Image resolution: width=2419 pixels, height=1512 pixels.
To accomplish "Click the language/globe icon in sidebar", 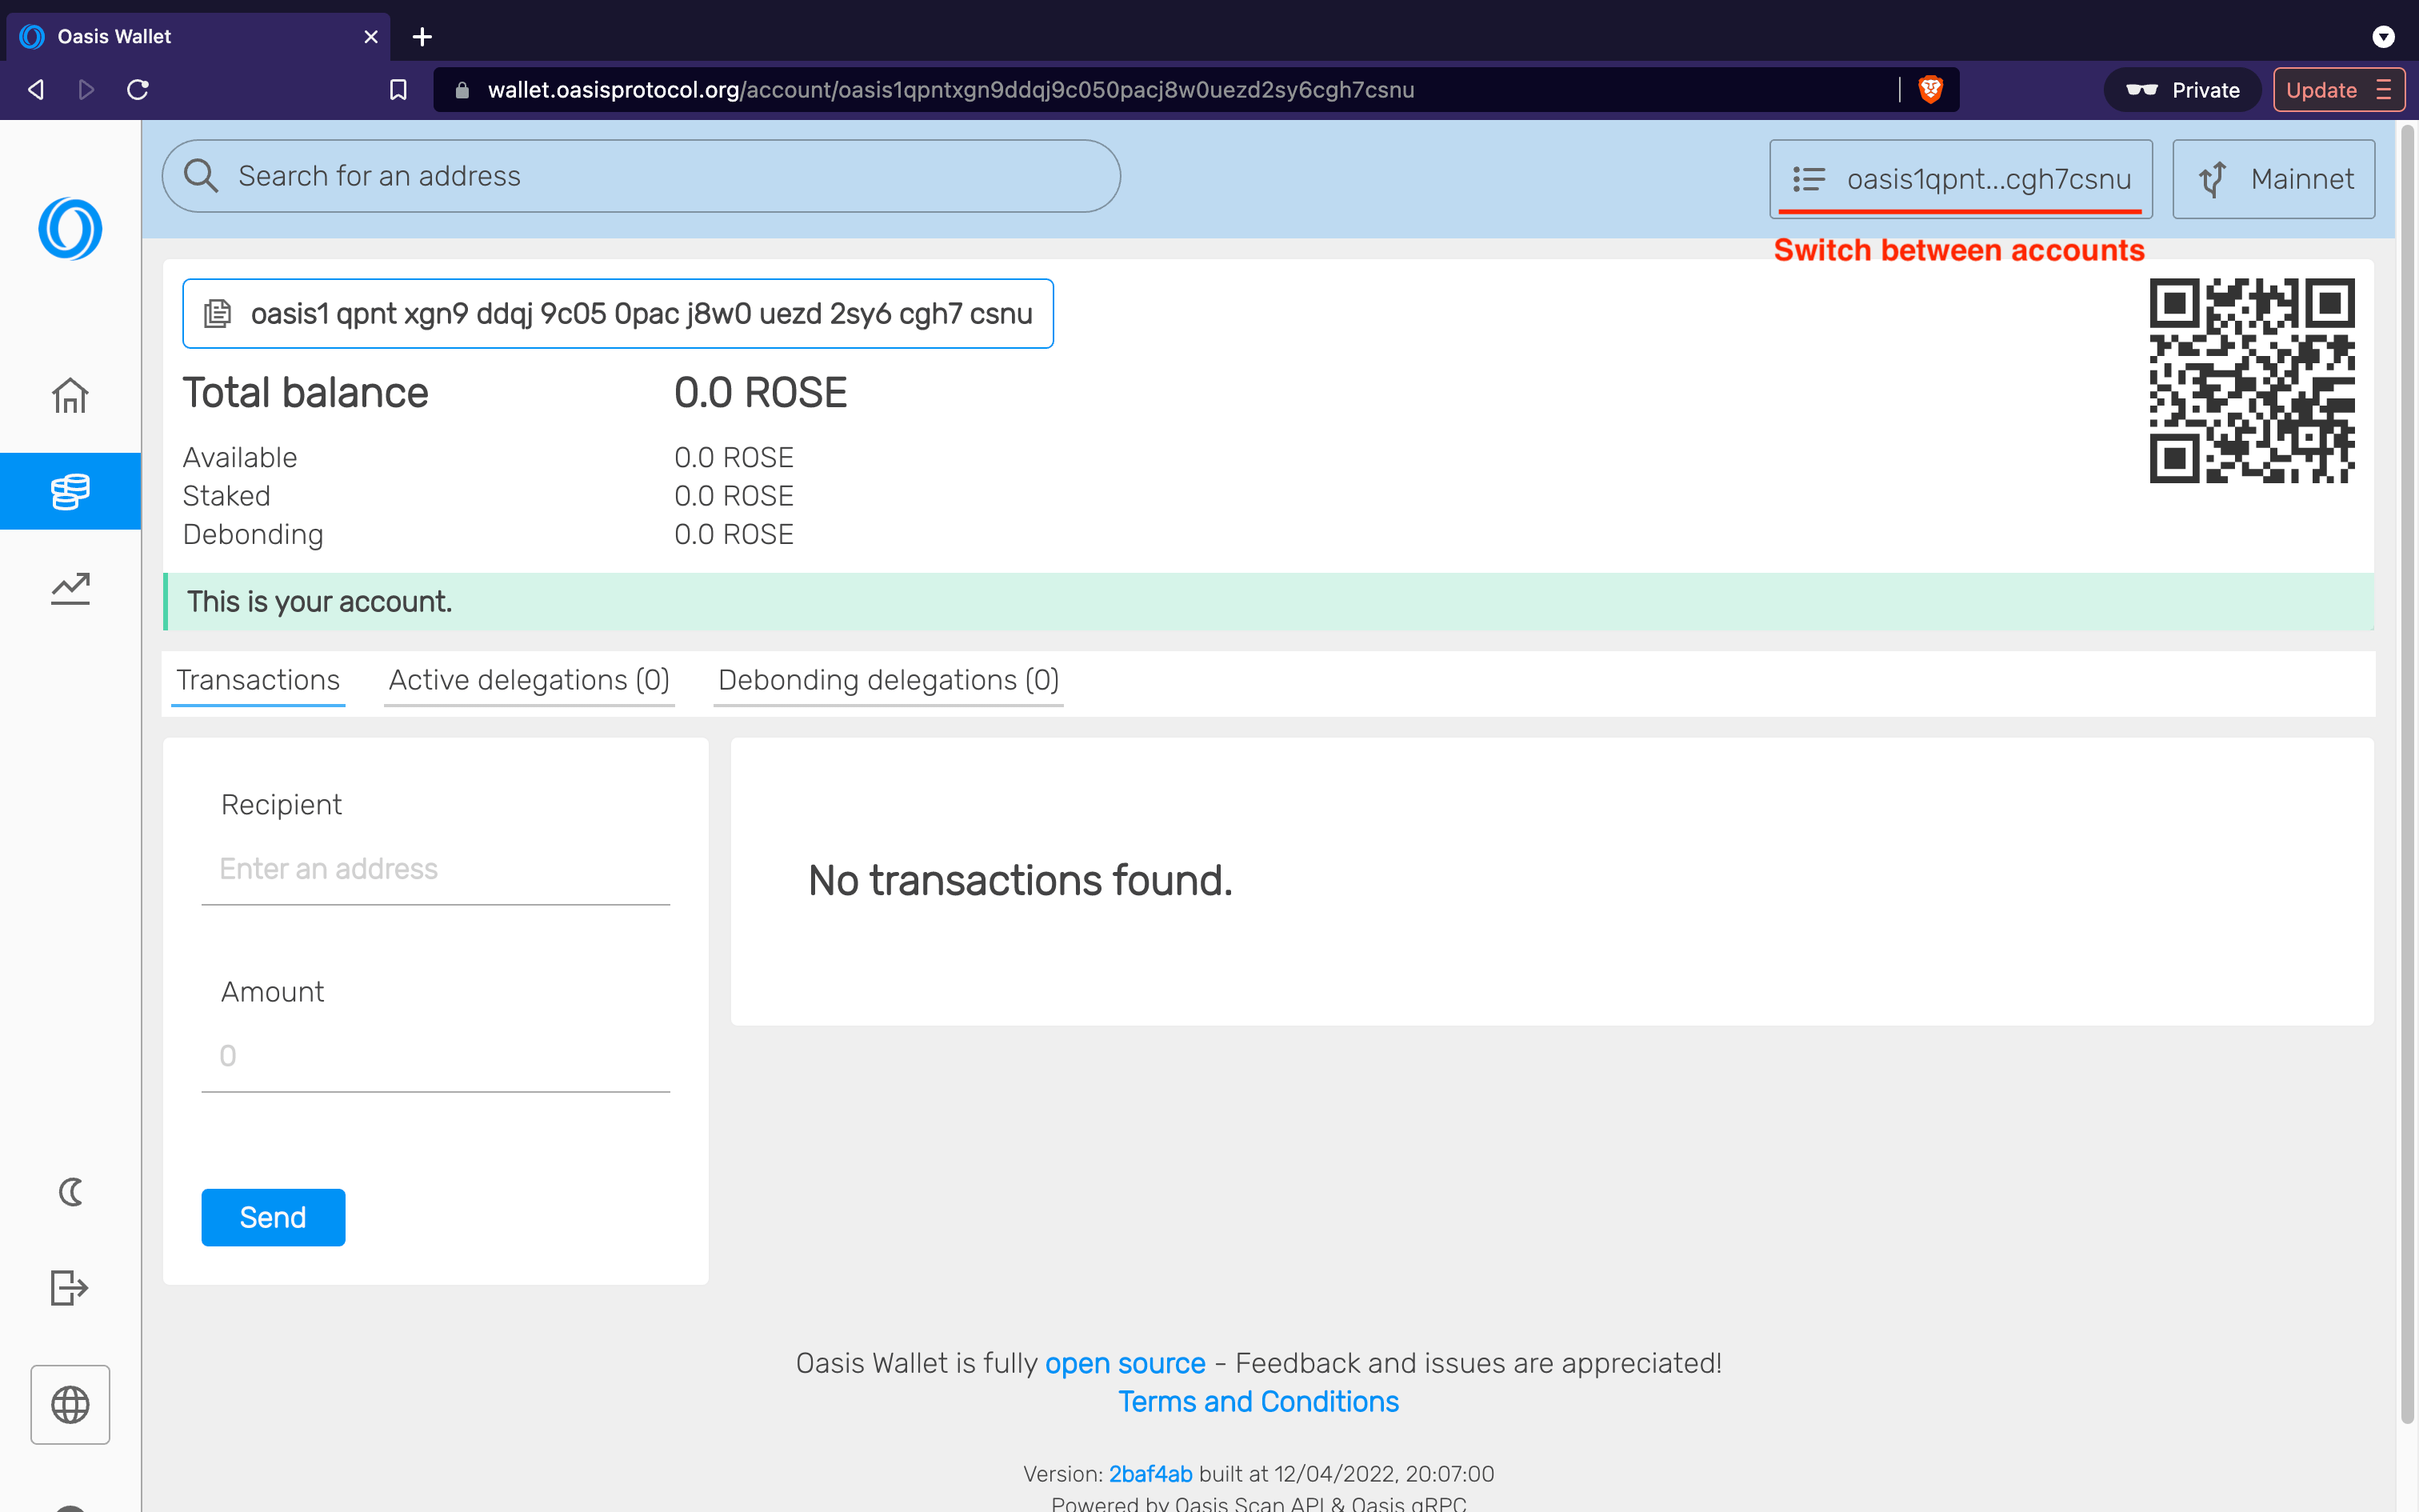I will pos(70,1404).
